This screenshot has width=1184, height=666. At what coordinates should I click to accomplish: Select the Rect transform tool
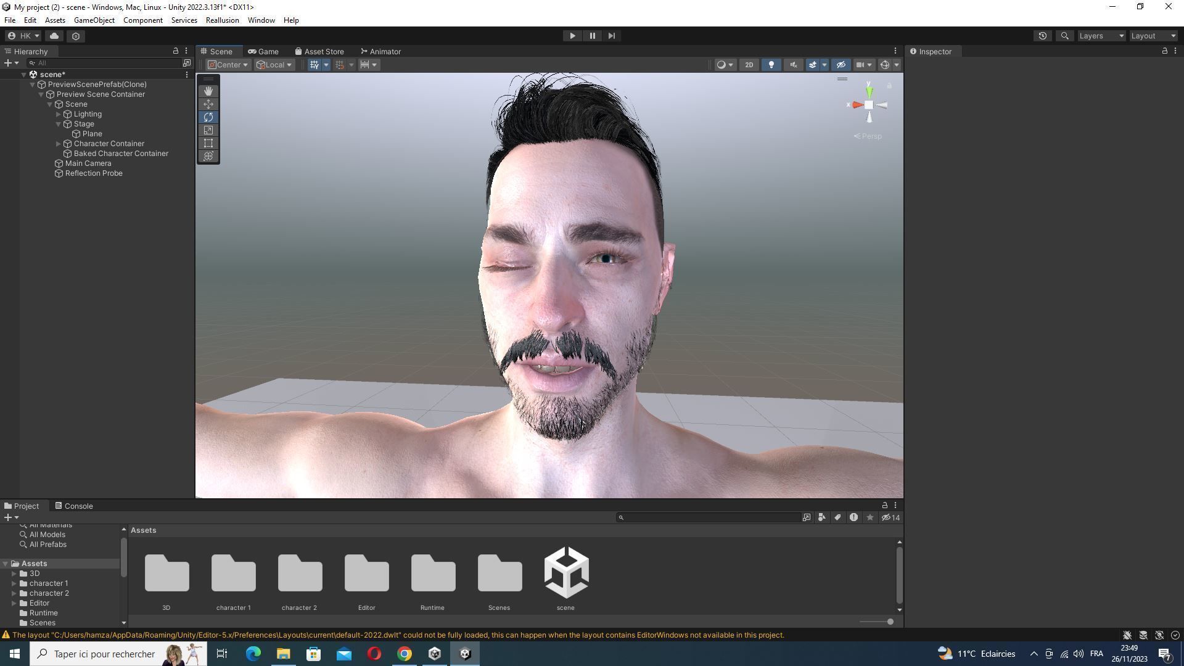point(208,143)
